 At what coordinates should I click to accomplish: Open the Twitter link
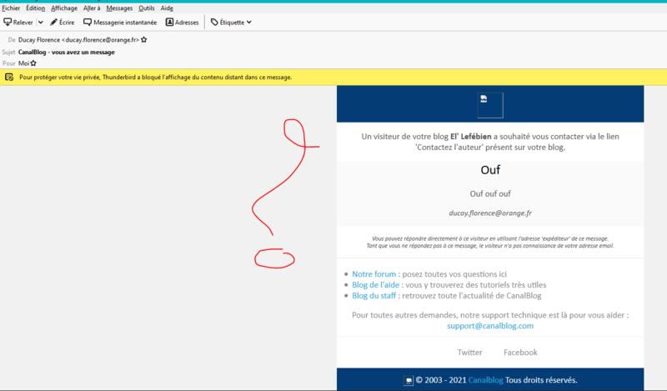coord(469,353)
